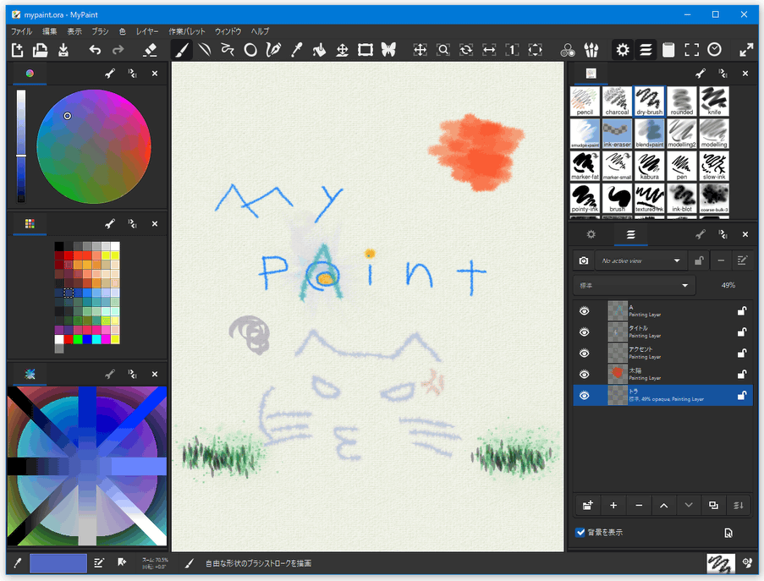The width and height of the screenshot is (764, 581).
Task: Select the Rotate View tool
Action: coord(466,50)
